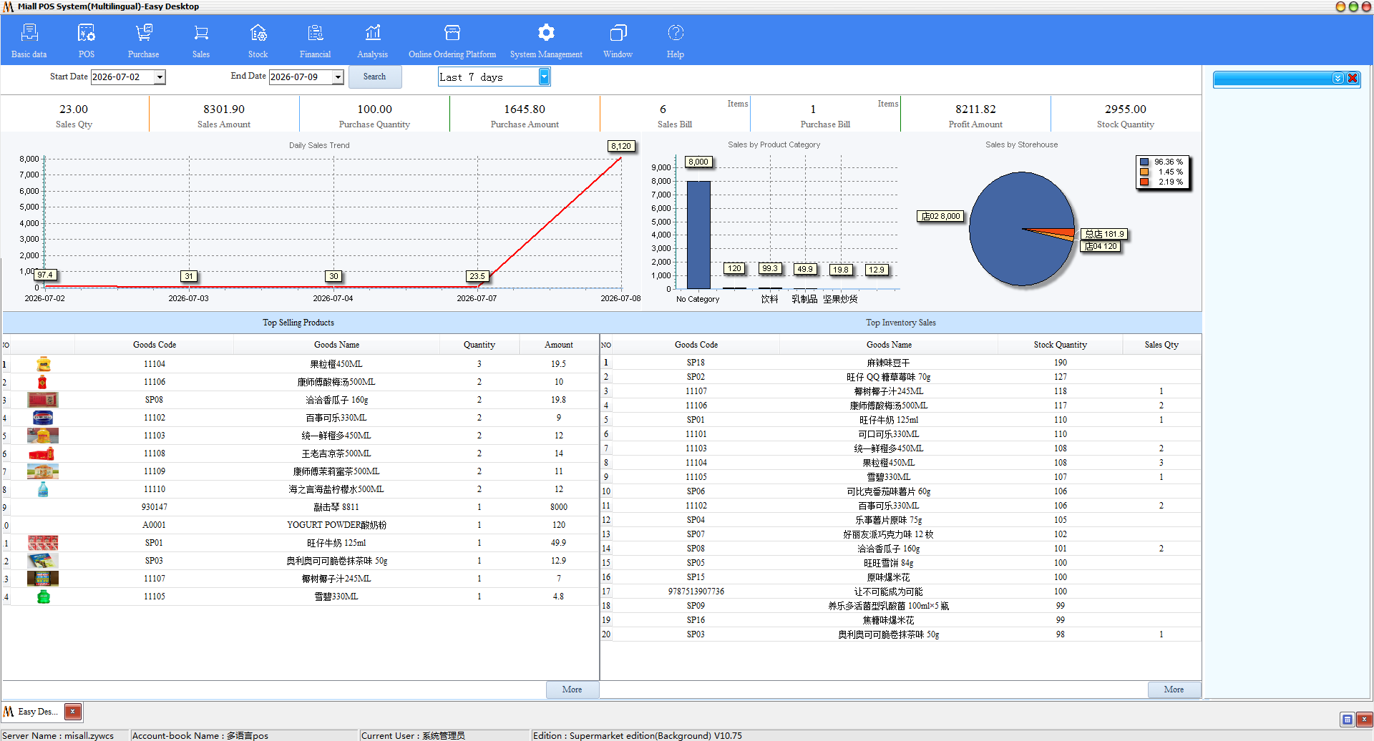
Task: Open the Financial module icon
Action: [316, 33]
